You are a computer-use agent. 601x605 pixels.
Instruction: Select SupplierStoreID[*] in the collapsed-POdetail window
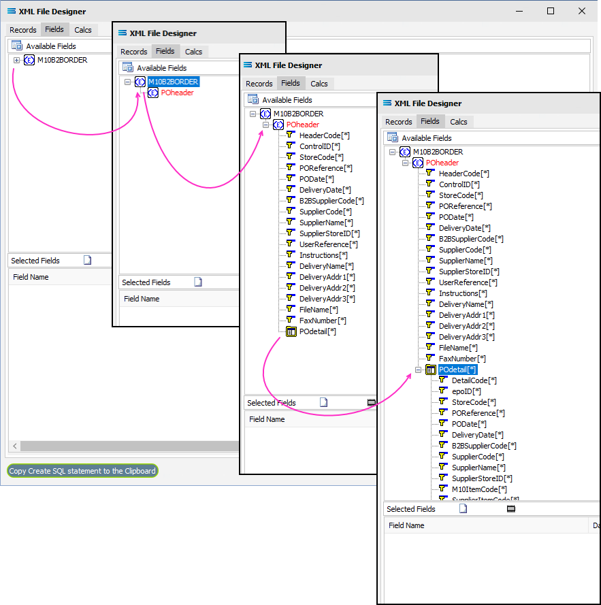(x=329, y=233)
